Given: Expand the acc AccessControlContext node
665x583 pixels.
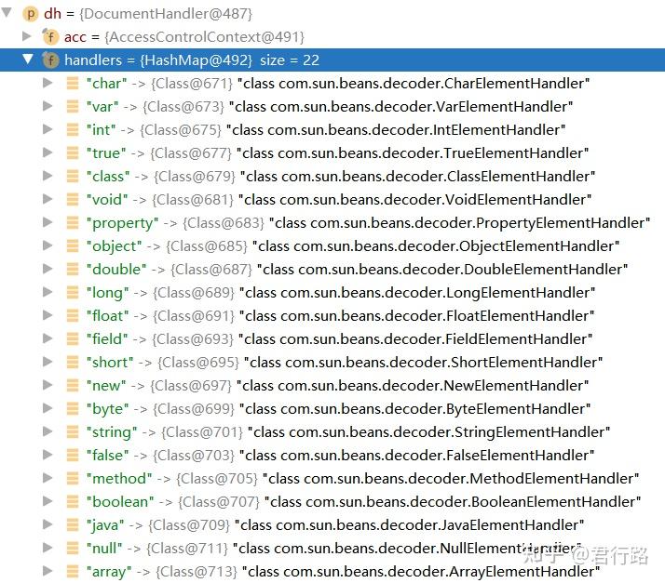Looking at the screenshot, I should [x=27, y=36].
